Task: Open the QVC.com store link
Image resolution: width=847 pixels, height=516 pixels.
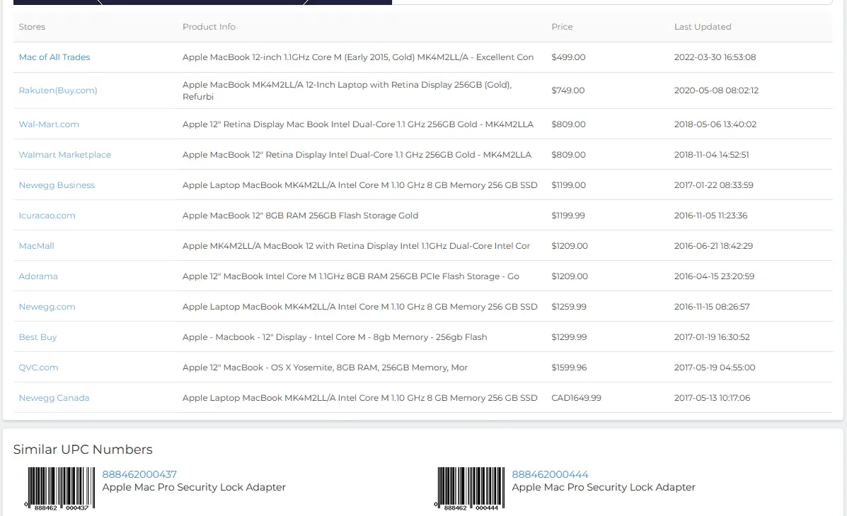Action: pos(38,368)
